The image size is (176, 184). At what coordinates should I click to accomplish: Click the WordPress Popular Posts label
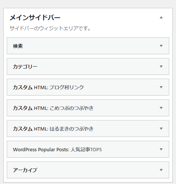coord(41,149)
